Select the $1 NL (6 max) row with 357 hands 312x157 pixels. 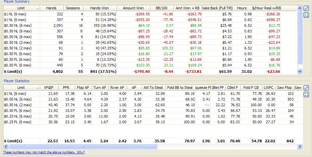[142, 20]
